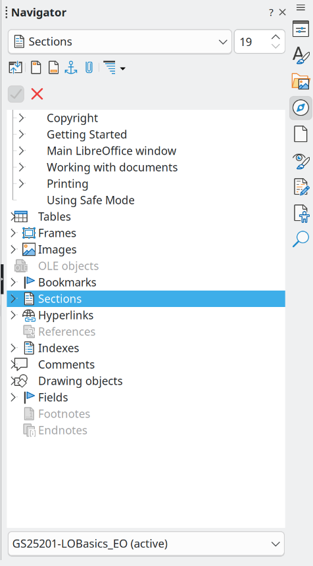Click the Navigator help question mark
Viewport: 313px width, 566px height.
[x=271, y=13]
